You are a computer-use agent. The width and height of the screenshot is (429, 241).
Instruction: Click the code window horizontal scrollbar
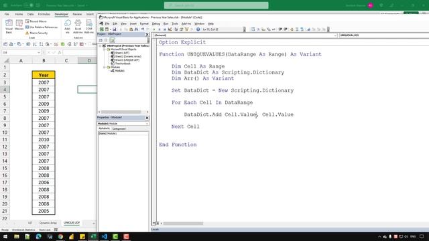coord(183,224)
